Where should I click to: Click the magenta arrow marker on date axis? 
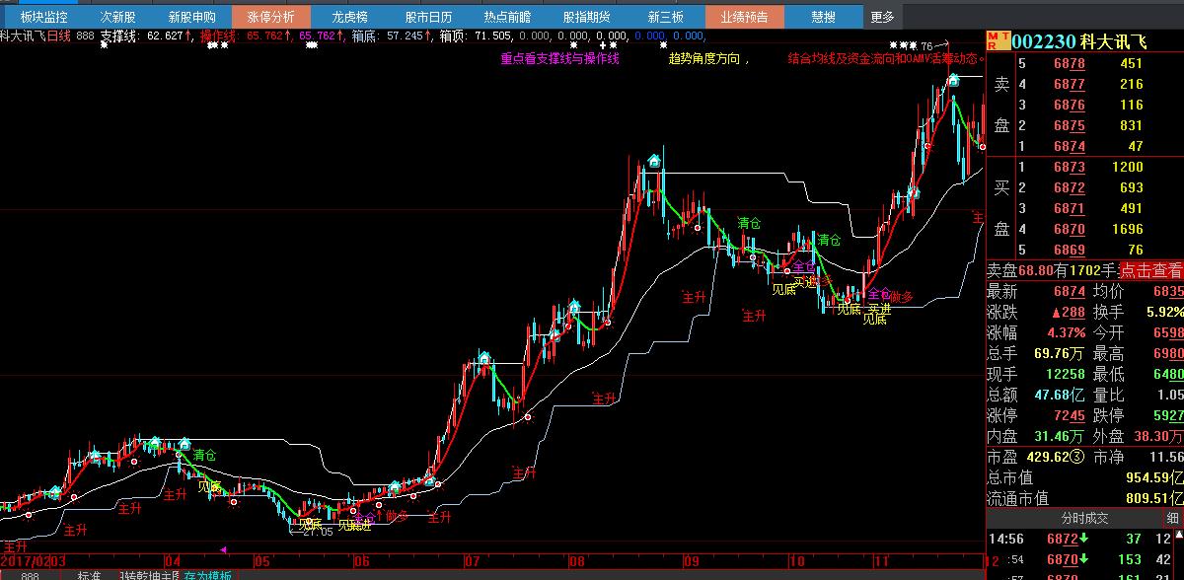coord(223,549)
